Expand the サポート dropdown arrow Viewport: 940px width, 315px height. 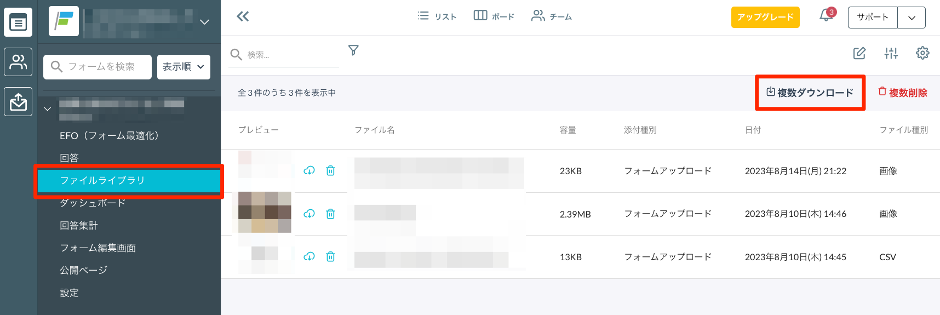coord(912,18)
